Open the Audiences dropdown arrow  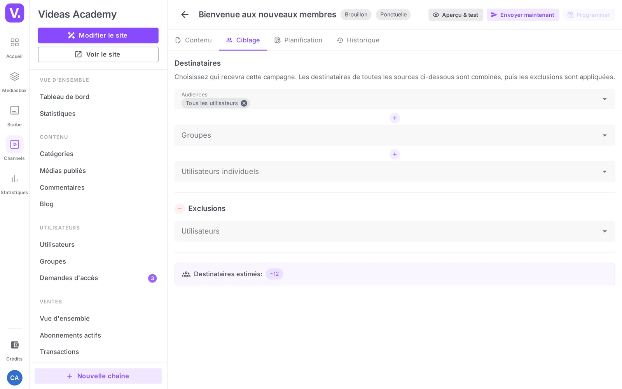click(605, 99)
